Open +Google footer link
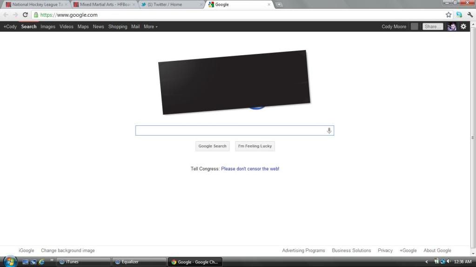The width and height of the screenshot is (476, 267). click(x=408, y=251)
